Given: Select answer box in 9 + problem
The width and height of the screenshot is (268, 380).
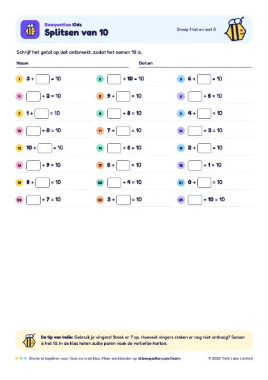Looking at the screenshot, I should point(123,96).
